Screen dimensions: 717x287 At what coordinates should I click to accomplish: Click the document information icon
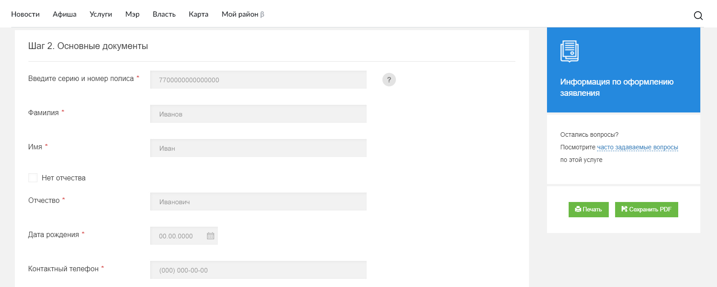coord(569,51)
